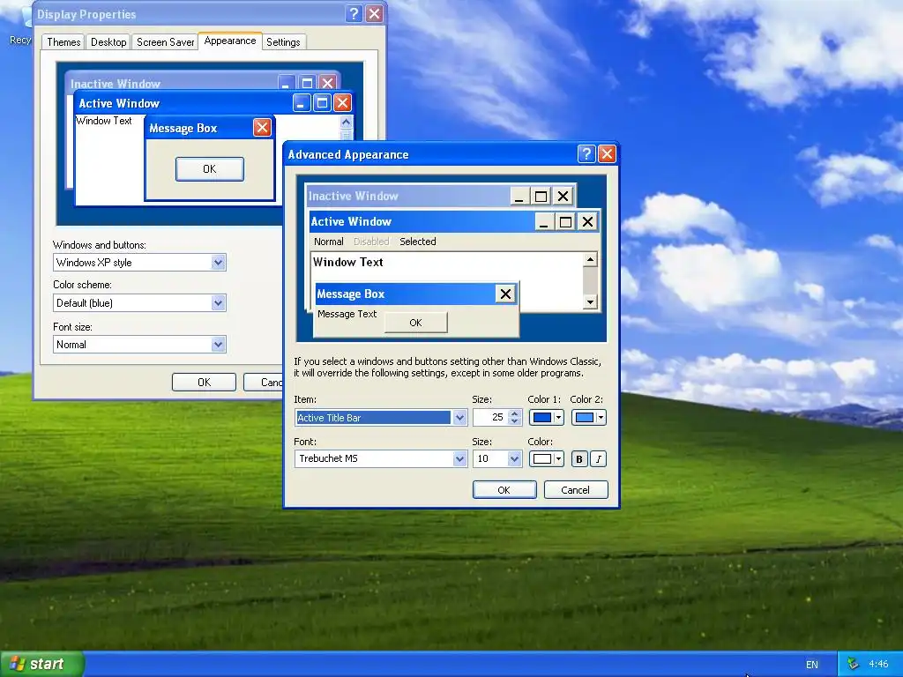Click preview Inactive Window minimize icon in Advanced
Viewport: 903px width, 677px height.
point(519,197)
